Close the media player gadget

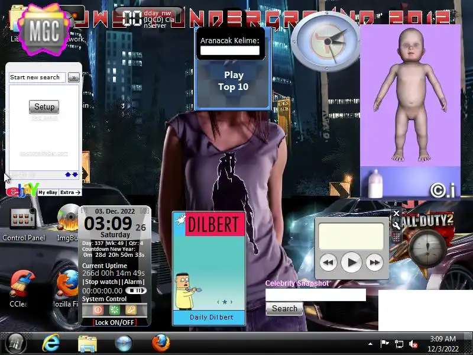point(396,214)
